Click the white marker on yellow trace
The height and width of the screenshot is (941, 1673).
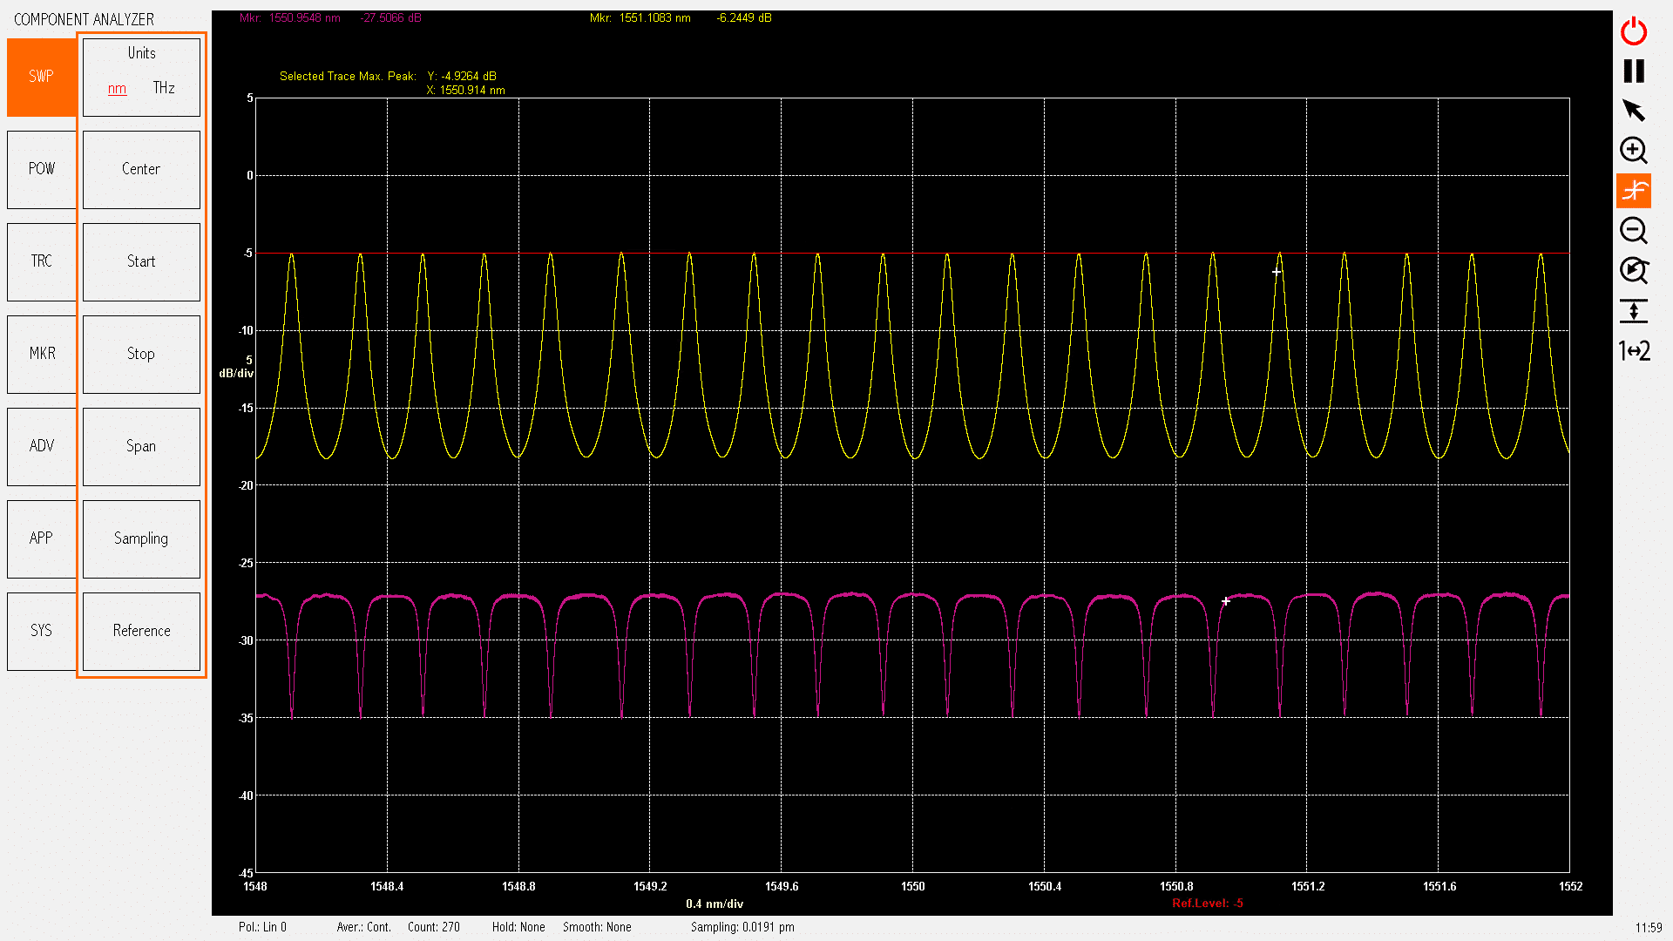pyautogui.click(x=1277, y=272)
